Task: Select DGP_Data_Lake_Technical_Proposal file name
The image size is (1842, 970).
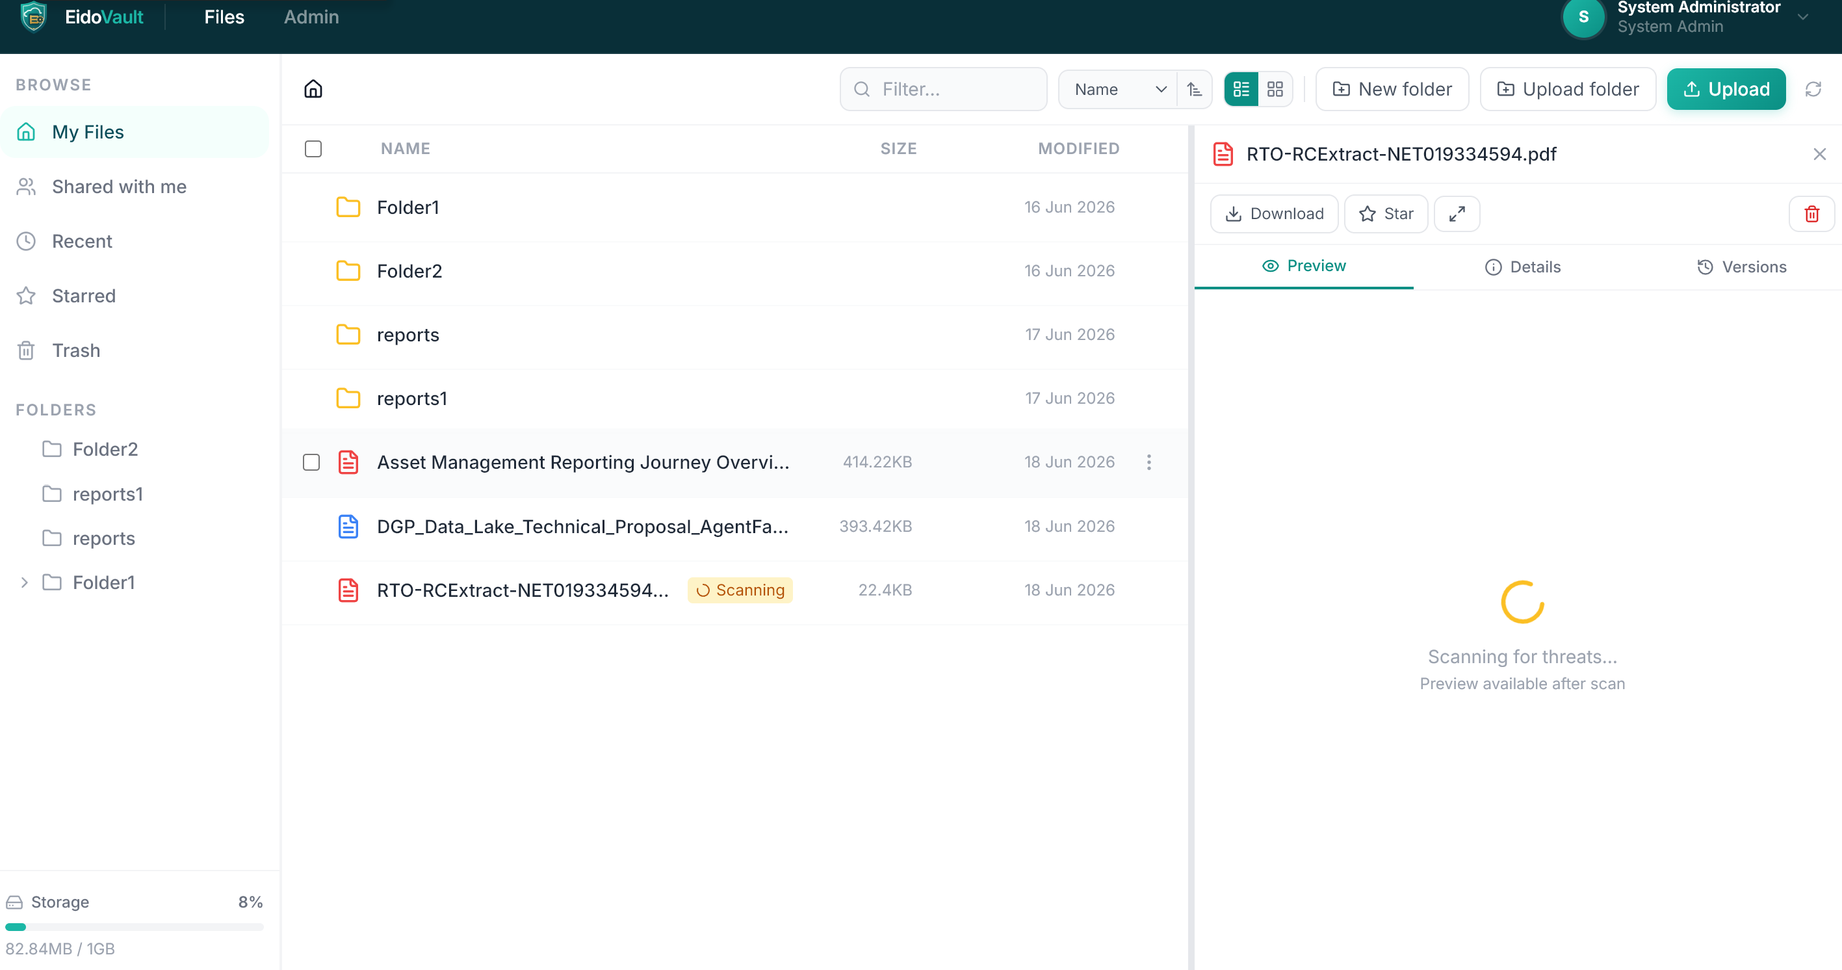Action: pos(583,526)
